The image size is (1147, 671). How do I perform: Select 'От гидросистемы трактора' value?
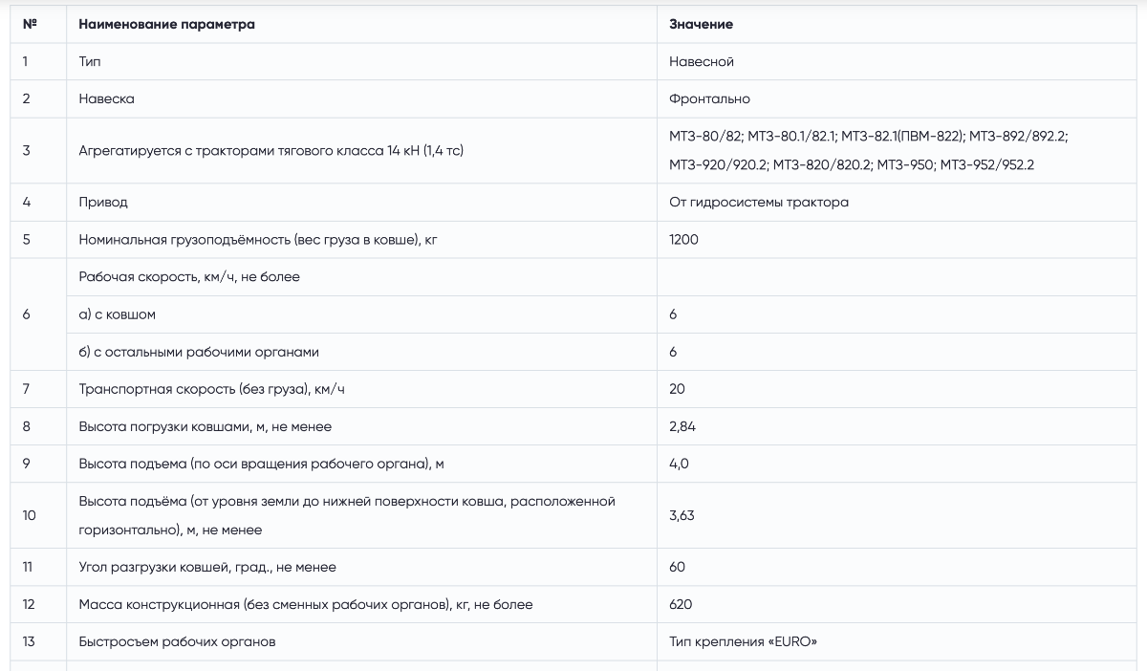point(759,202)
